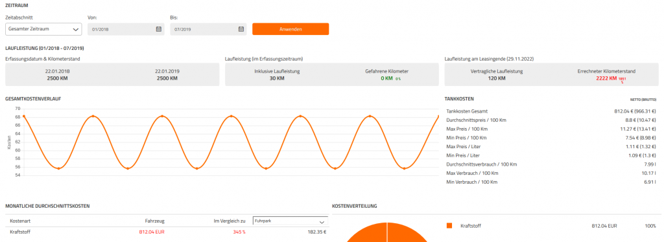This screenshot has width=664, height=242.
Task: Click the Fuhrpark dropdown chevron arrow
Action: [x=322, y=221]
